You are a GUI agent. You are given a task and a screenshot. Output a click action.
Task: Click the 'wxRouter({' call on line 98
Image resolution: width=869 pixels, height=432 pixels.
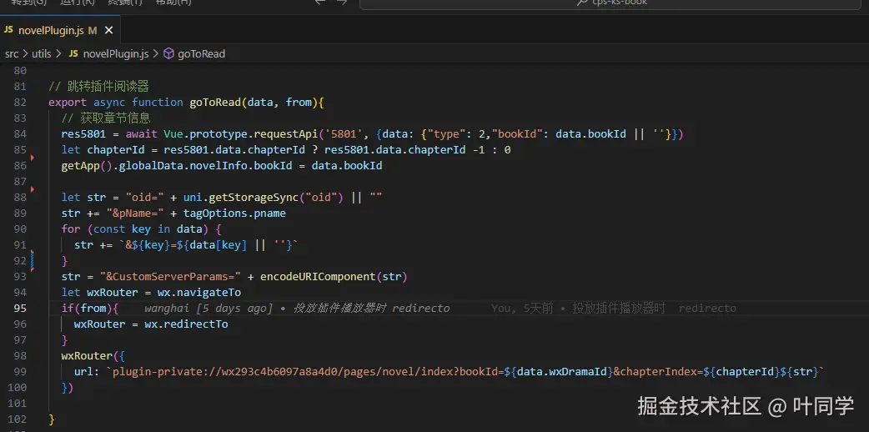pos(93,356)
